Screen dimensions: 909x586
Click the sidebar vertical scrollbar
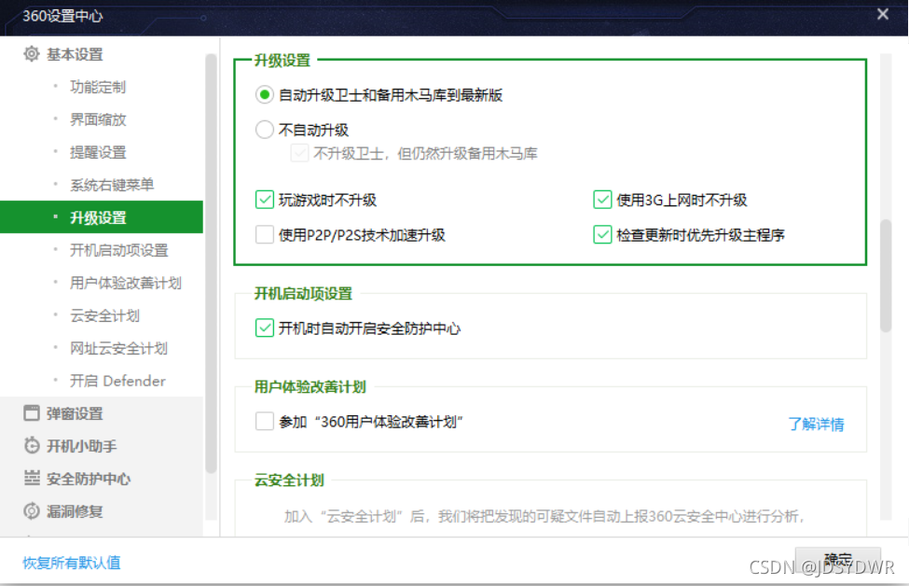pos(211,264)
